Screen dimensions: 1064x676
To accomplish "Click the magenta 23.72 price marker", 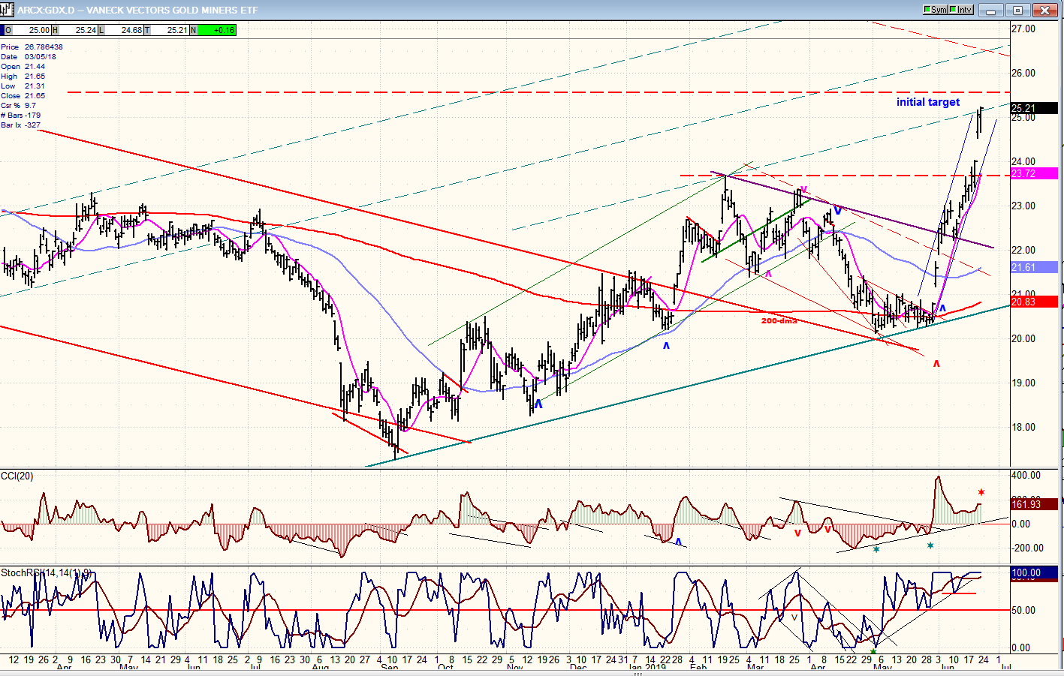I will (1034, 173).
